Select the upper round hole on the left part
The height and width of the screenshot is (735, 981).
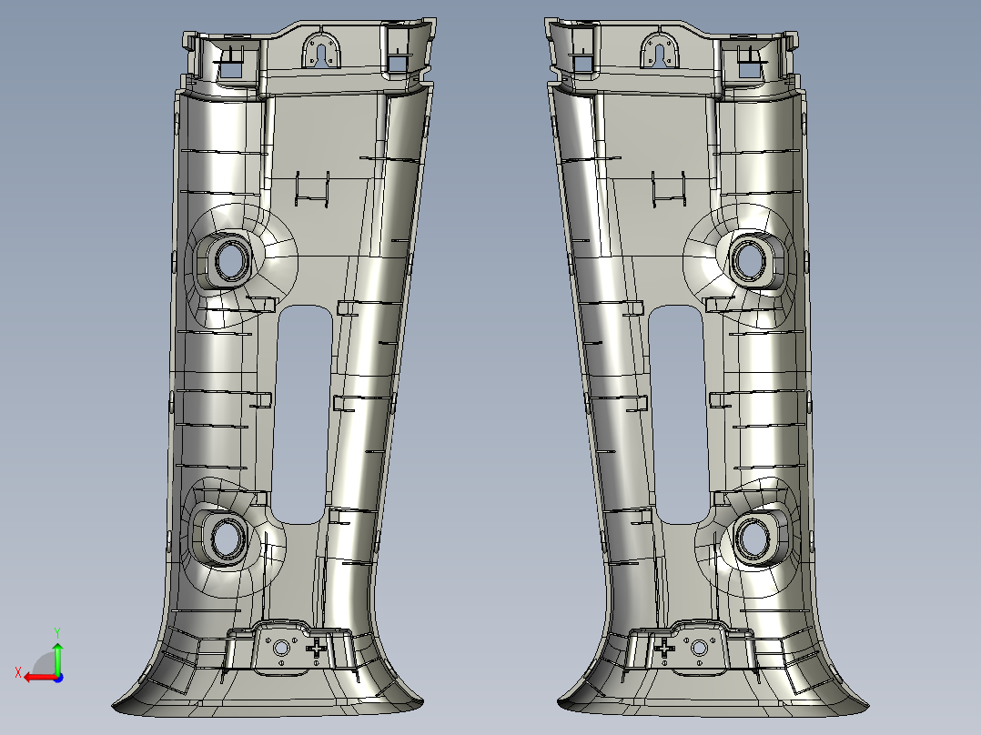coord(230,261)
